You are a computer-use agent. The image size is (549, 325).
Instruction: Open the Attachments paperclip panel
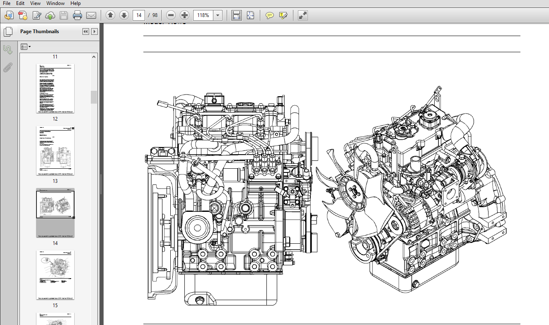point(8,68)
